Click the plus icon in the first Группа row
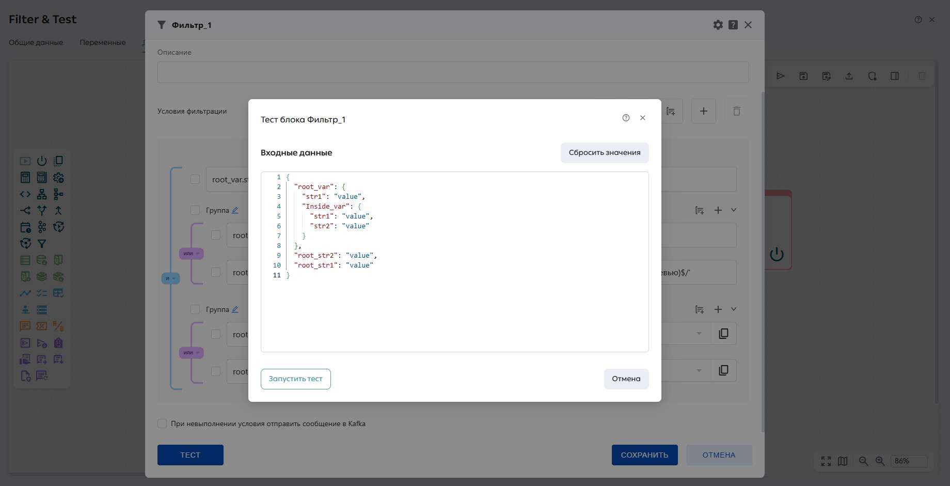The image size is (950, 486). [718, 210]
